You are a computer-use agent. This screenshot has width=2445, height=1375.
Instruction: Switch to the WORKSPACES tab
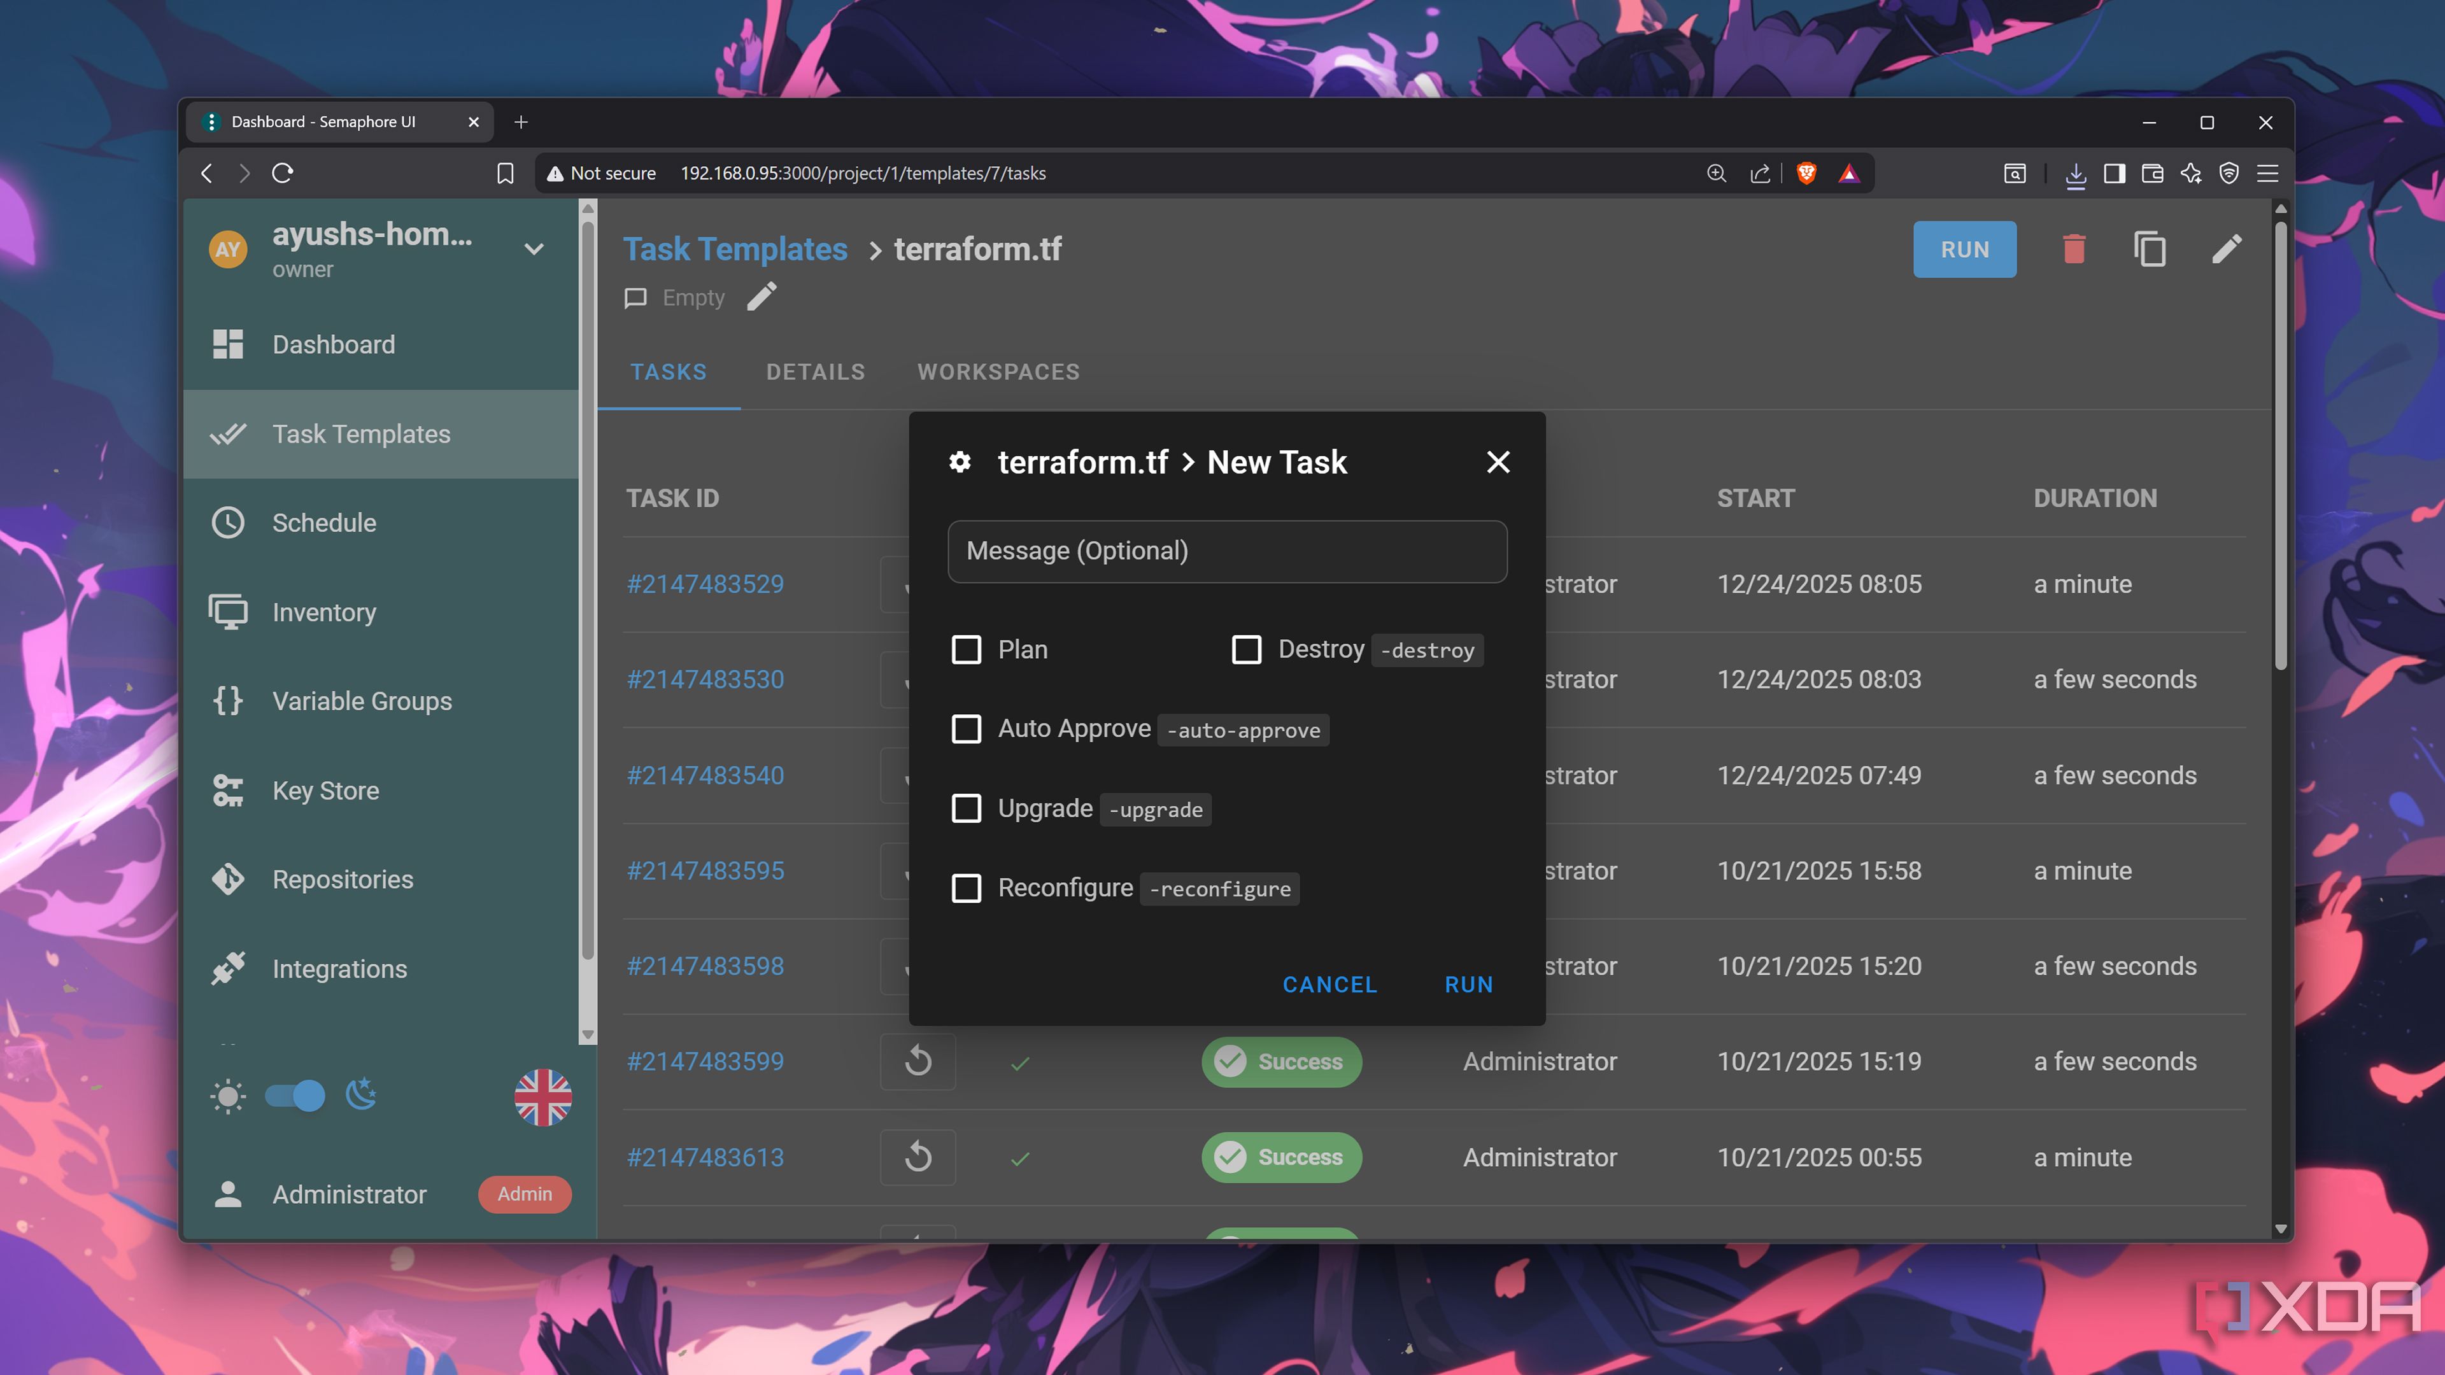[x=998, y=372]
